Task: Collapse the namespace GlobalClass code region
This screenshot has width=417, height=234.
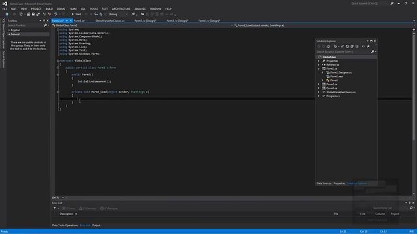Action: pyautogui.click(x=58, y=60)
